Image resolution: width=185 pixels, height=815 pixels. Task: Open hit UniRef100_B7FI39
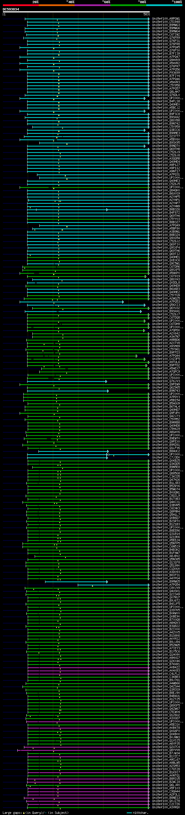(166, 54)
